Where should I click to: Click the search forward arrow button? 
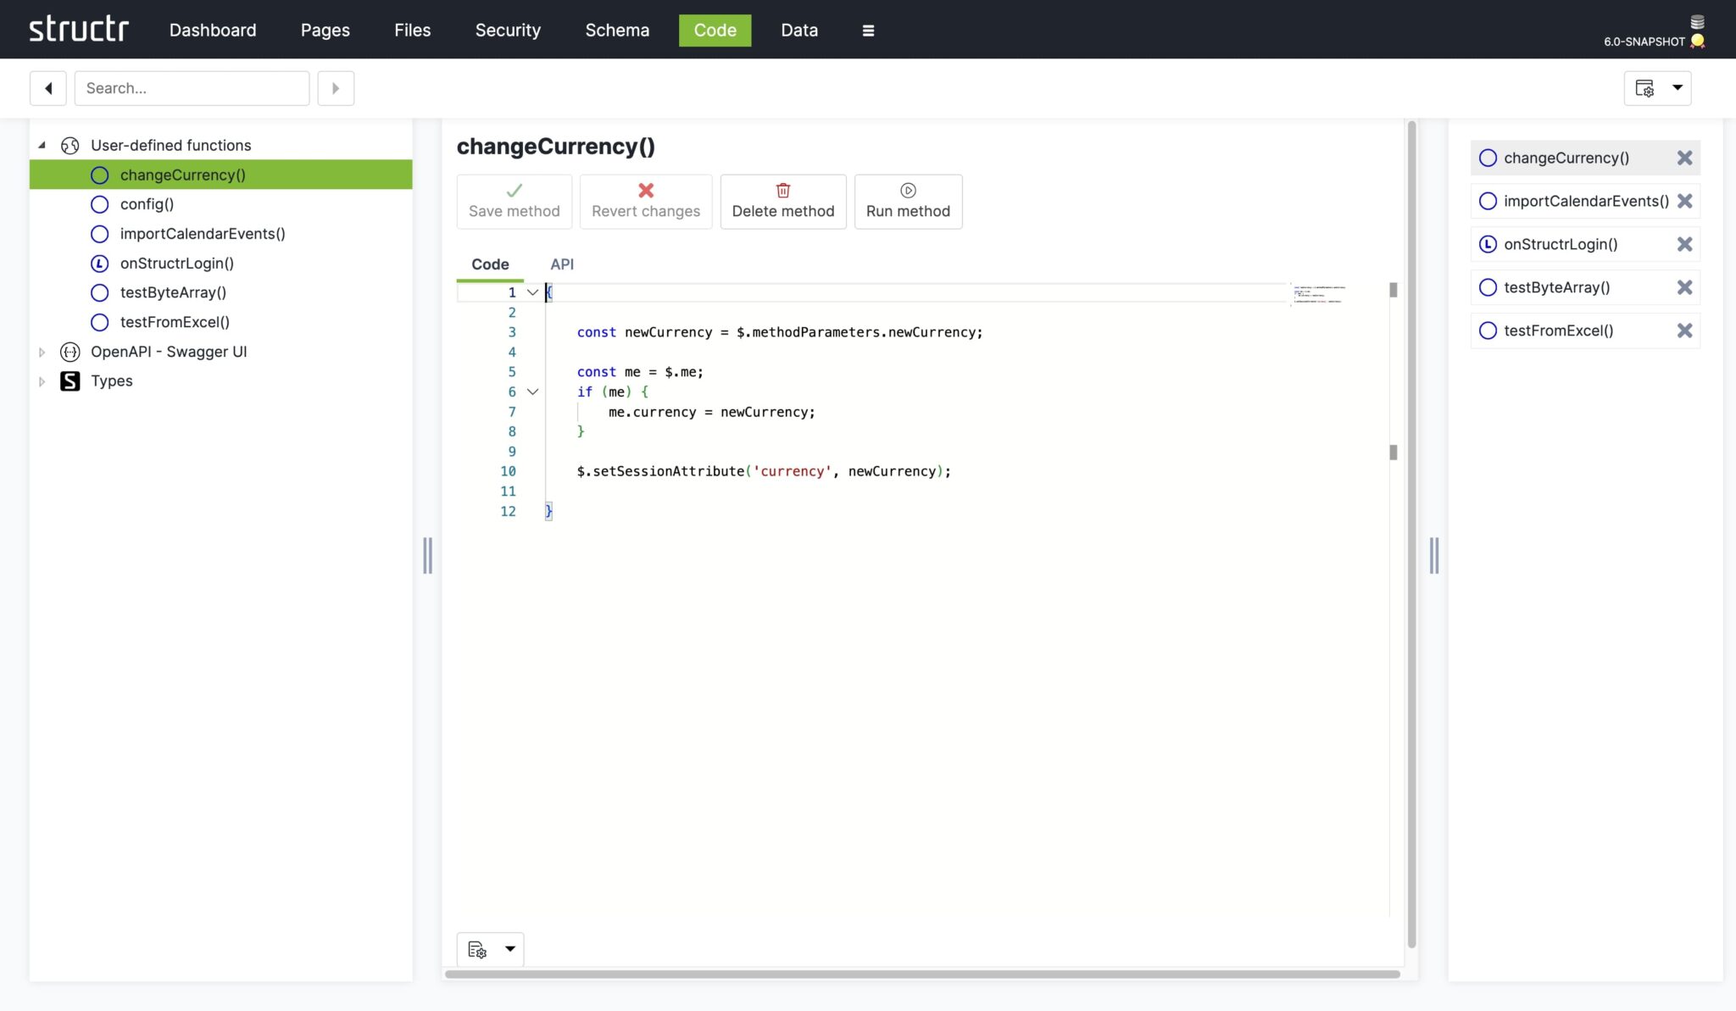(336, 87)
